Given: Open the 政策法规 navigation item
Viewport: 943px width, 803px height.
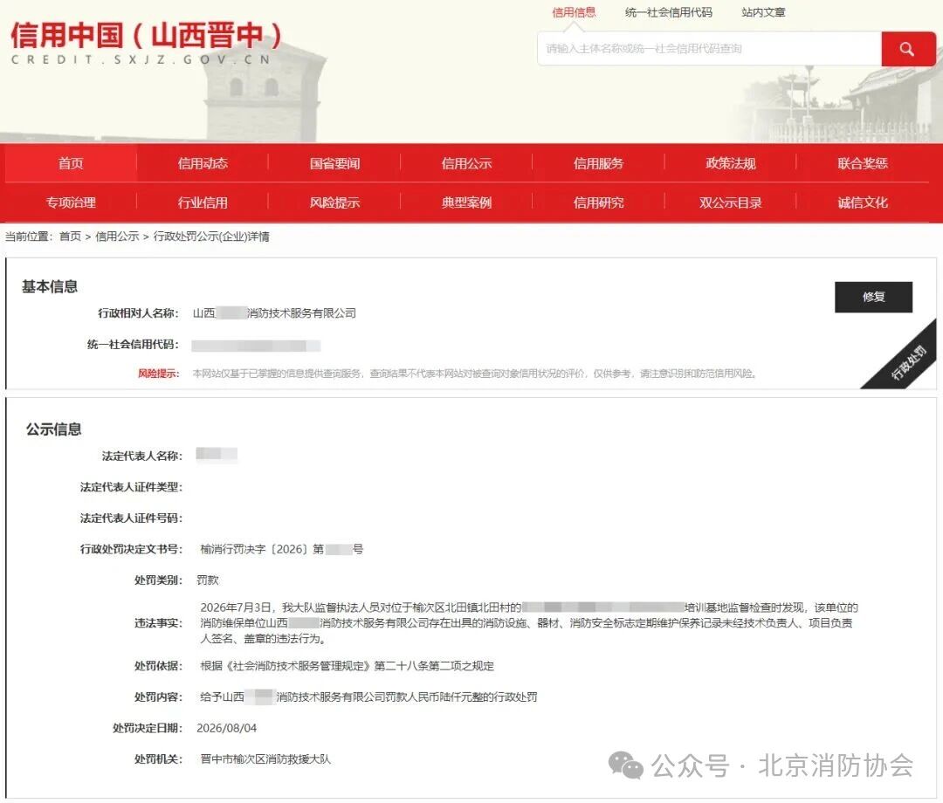Looking at the screenshot, I should coord(731,163).
